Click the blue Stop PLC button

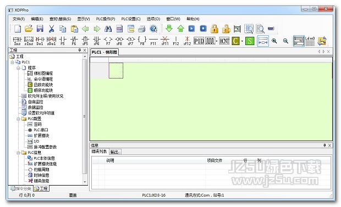pyautogui.click(x=203, y=29)
